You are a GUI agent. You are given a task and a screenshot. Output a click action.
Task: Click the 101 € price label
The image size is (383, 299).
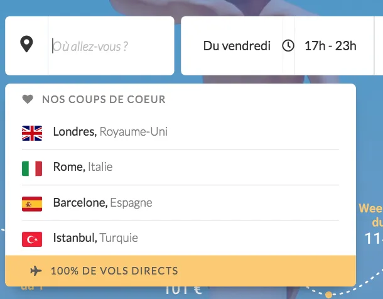click(x=183, y=290)
